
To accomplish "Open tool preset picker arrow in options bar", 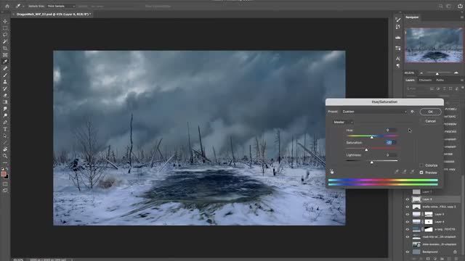I will (x=23, y=7).
